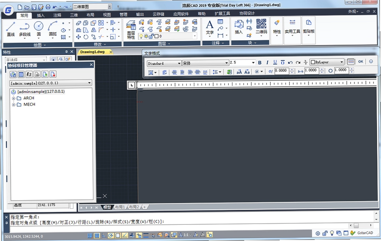Toggle ortho mode in status bar

pos(104,235)
